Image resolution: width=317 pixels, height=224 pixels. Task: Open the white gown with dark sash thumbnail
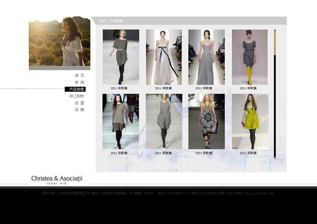164,57
